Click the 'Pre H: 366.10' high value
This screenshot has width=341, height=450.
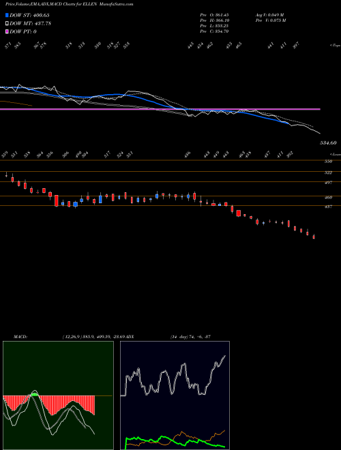(x=214, y=20)
